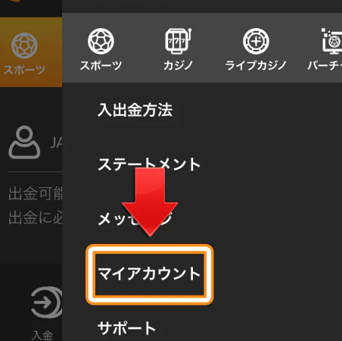Open the サポート menu item
The width and height of the screenshot is (342, 341).
coord(126,328)
